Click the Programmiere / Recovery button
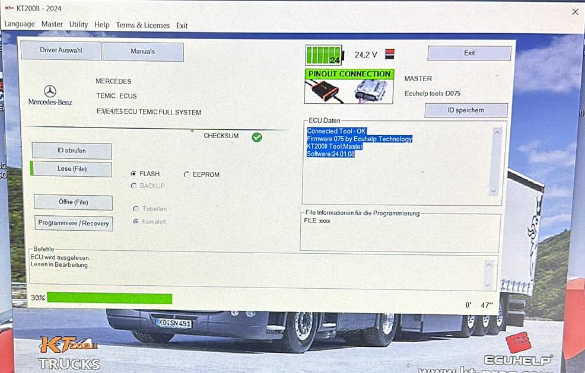 click(x=74, y=224)
